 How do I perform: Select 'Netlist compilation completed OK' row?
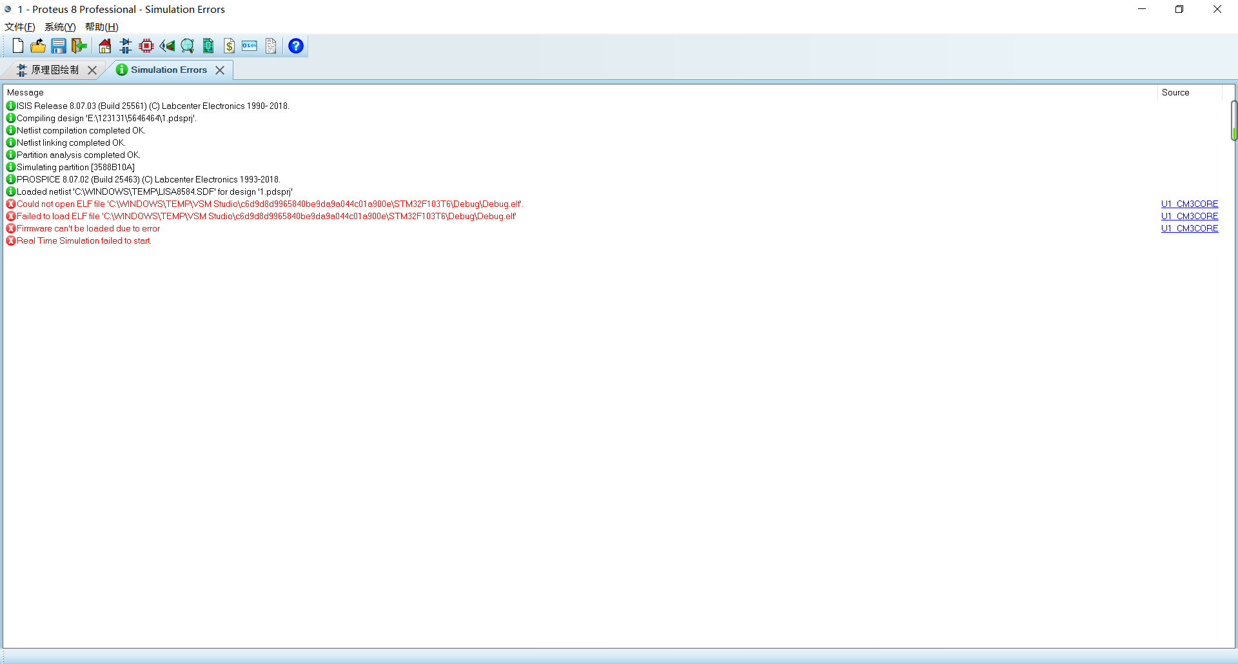point(81,130)
